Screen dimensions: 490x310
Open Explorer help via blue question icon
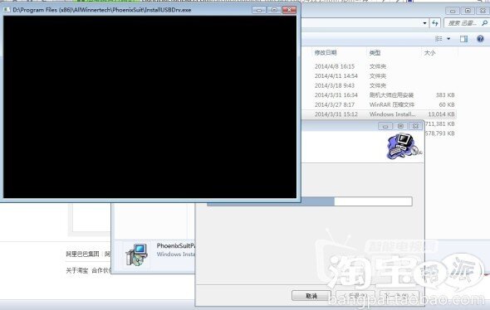pyautogui.click(x=480, y=39)
